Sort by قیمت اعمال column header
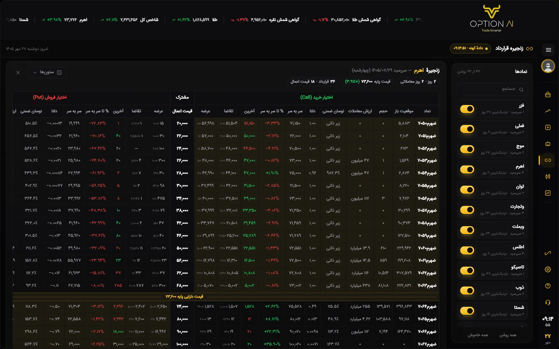559x349 pixels. click(182, 111)
